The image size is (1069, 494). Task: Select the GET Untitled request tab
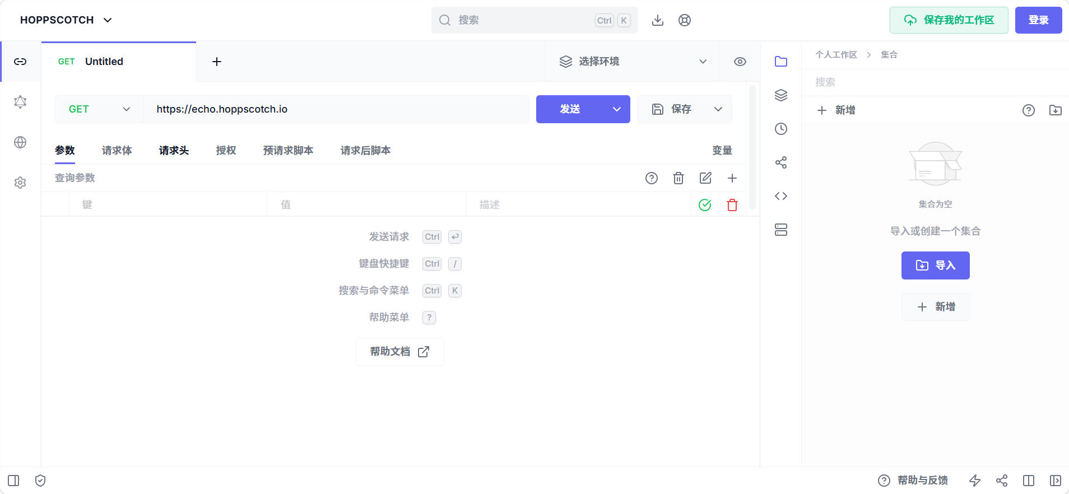click(119, 62)
